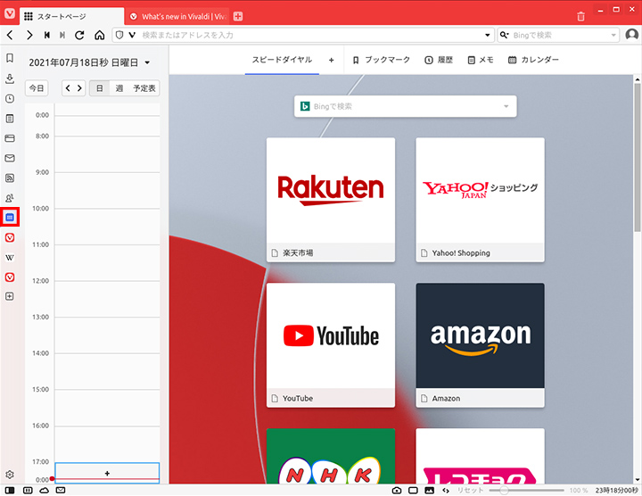Open メモ on start page
The height and width of the screenshot is (496, 642).
[481, 60]
